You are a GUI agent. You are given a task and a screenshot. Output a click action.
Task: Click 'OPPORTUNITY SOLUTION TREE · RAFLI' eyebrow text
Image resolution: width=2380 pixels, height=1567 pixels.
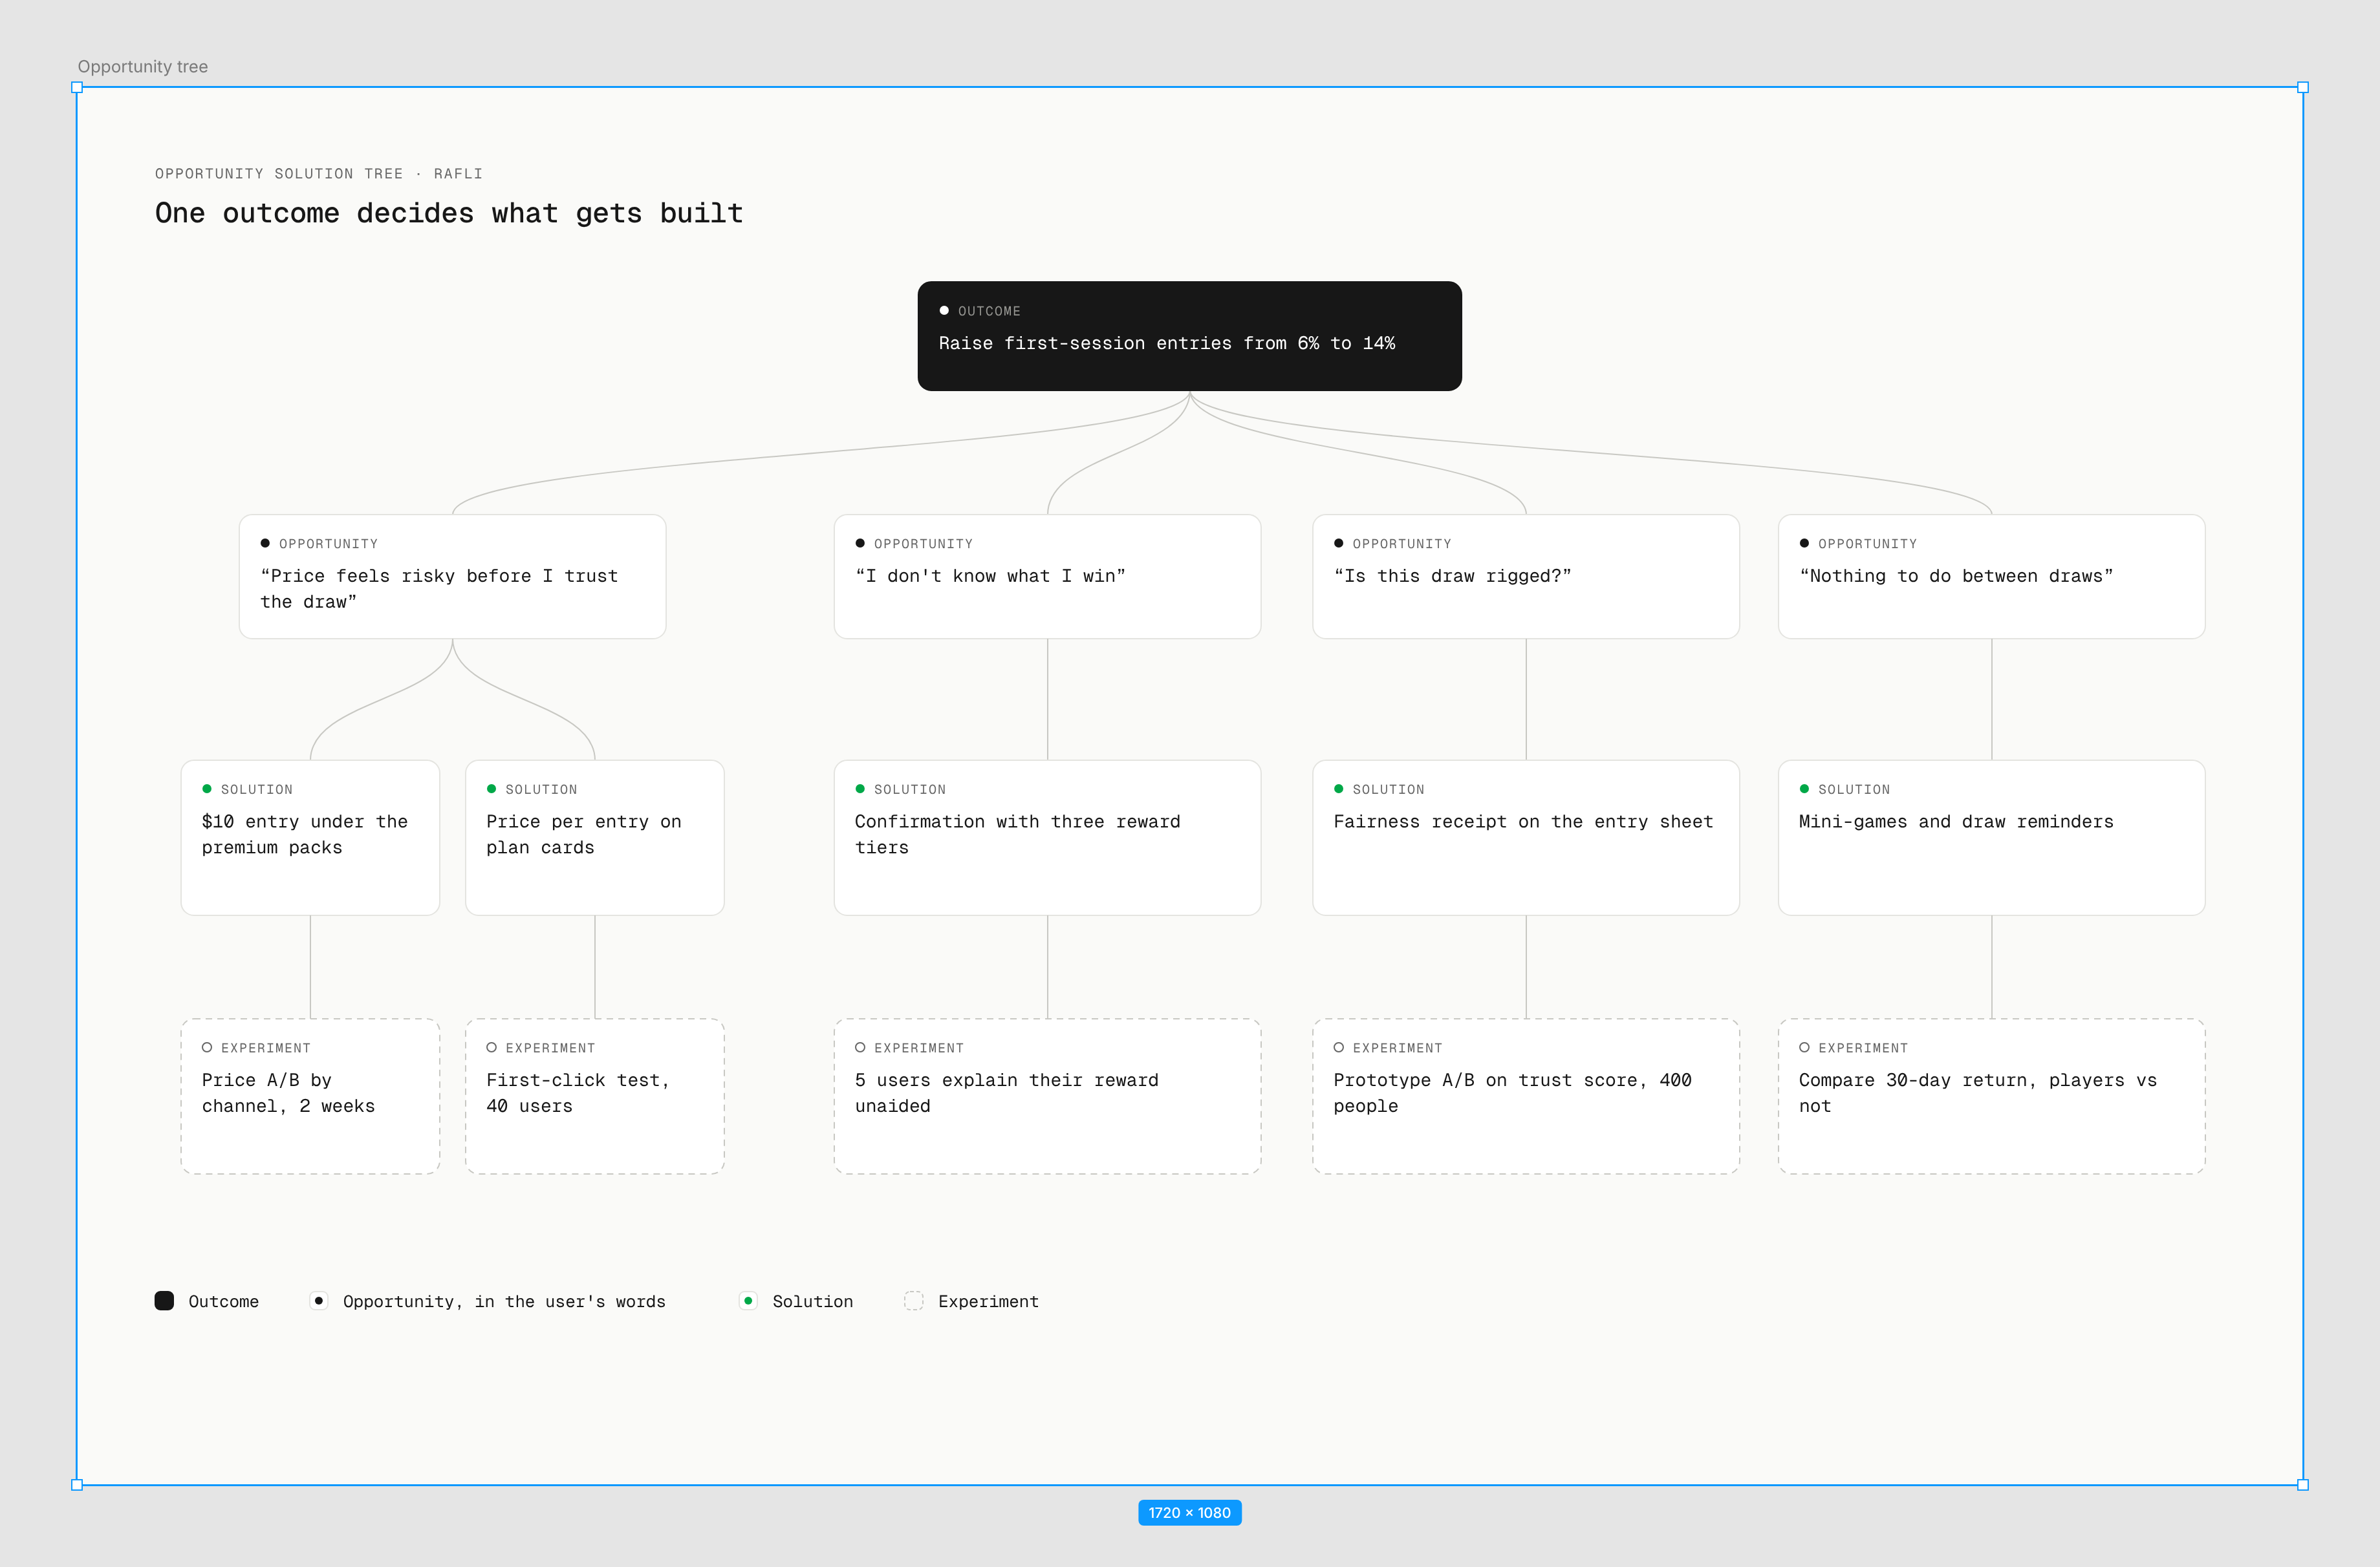[319, 174]
